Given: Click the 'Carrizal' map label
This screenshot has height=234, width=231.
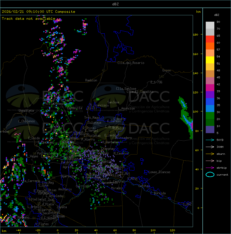Looking at the screenshot, I should click(82, 186).
